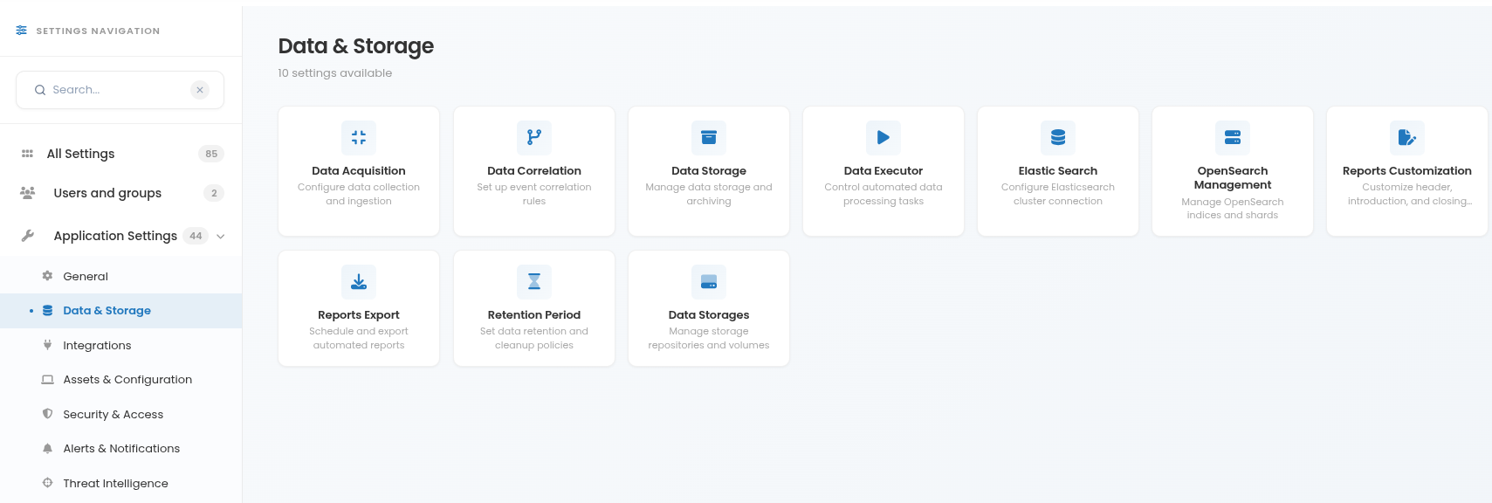Open Alerts & Notifications settings
Image resolution: width=1492 pixels, height=503 pixels.
(120, 448)
